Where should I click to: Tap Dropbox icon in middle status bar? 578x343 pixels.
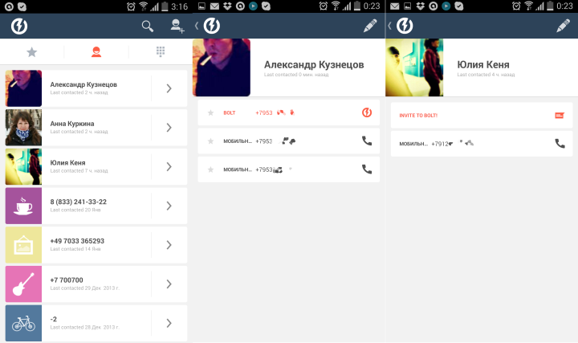(x=227, y=6)
